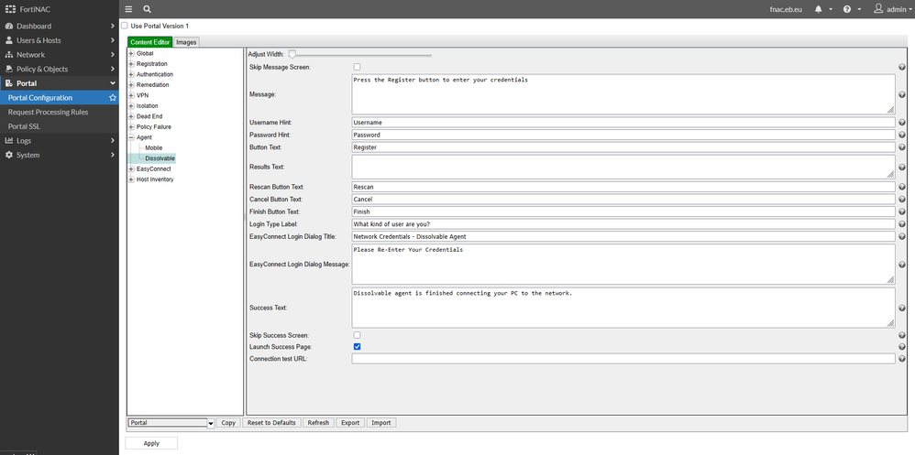
Task: Click the Logs chart icon
Action: [9, 140]
